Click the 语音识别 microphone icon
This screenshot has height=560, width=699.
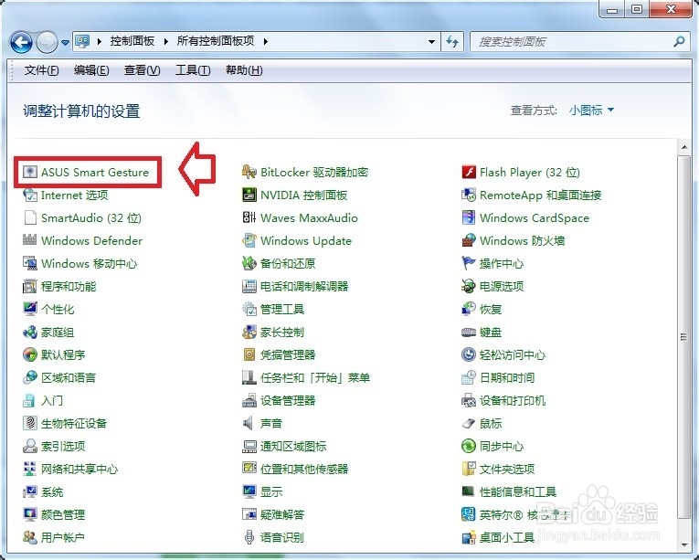click(249, 537)
